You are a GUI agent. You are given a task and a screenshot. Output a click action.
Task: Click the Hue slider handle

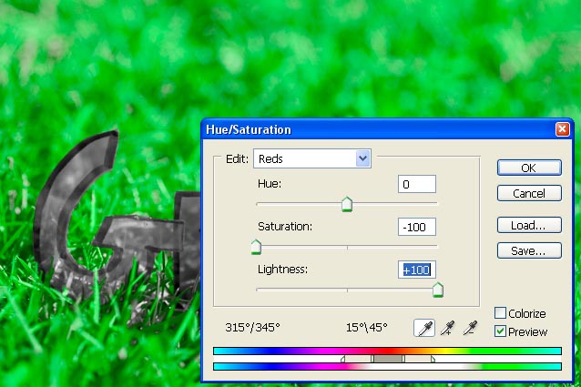coord(347,204)
